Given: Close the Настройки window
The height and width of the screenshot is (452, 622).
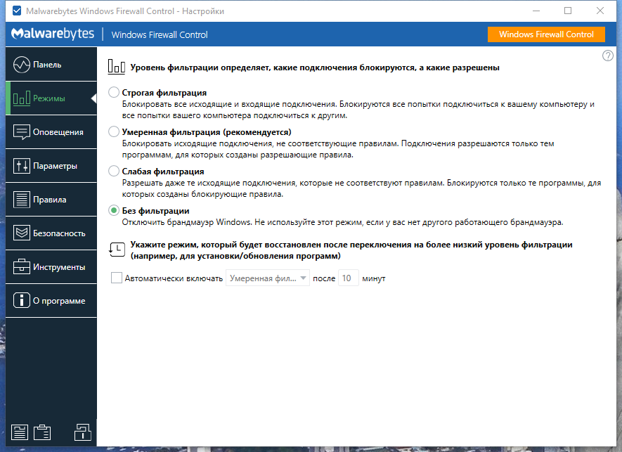Looking at the screenshot, I should 600,11.
